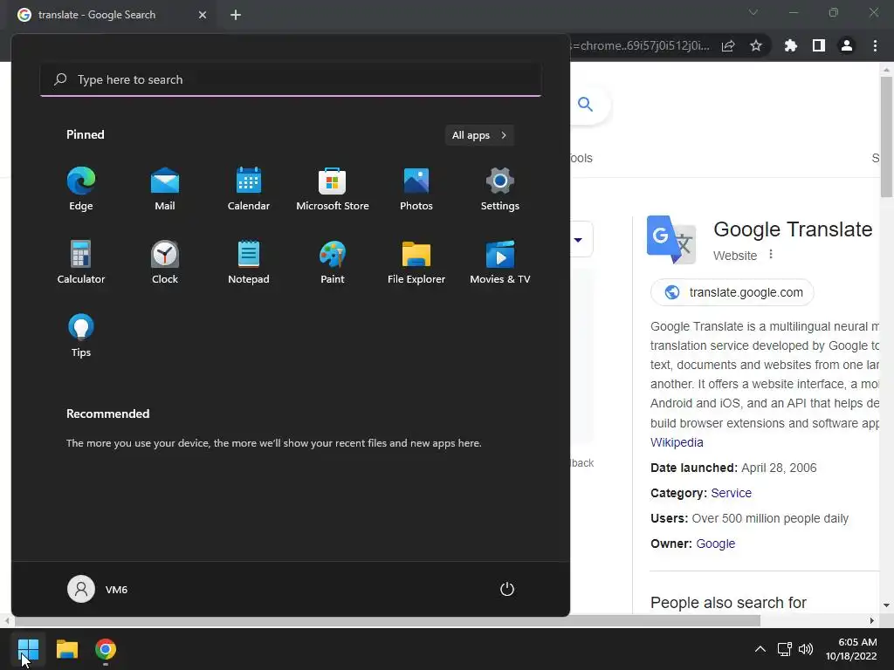This screenshot has width=894, height=670.
Task: Open Settings from pinned apps
Action: pyautogui.click(x=500, y=189)
